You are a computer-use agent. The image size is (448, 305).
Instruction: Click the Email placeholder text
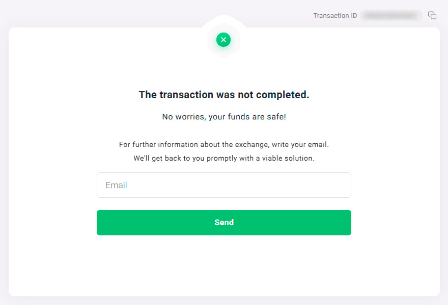[116, 185]
